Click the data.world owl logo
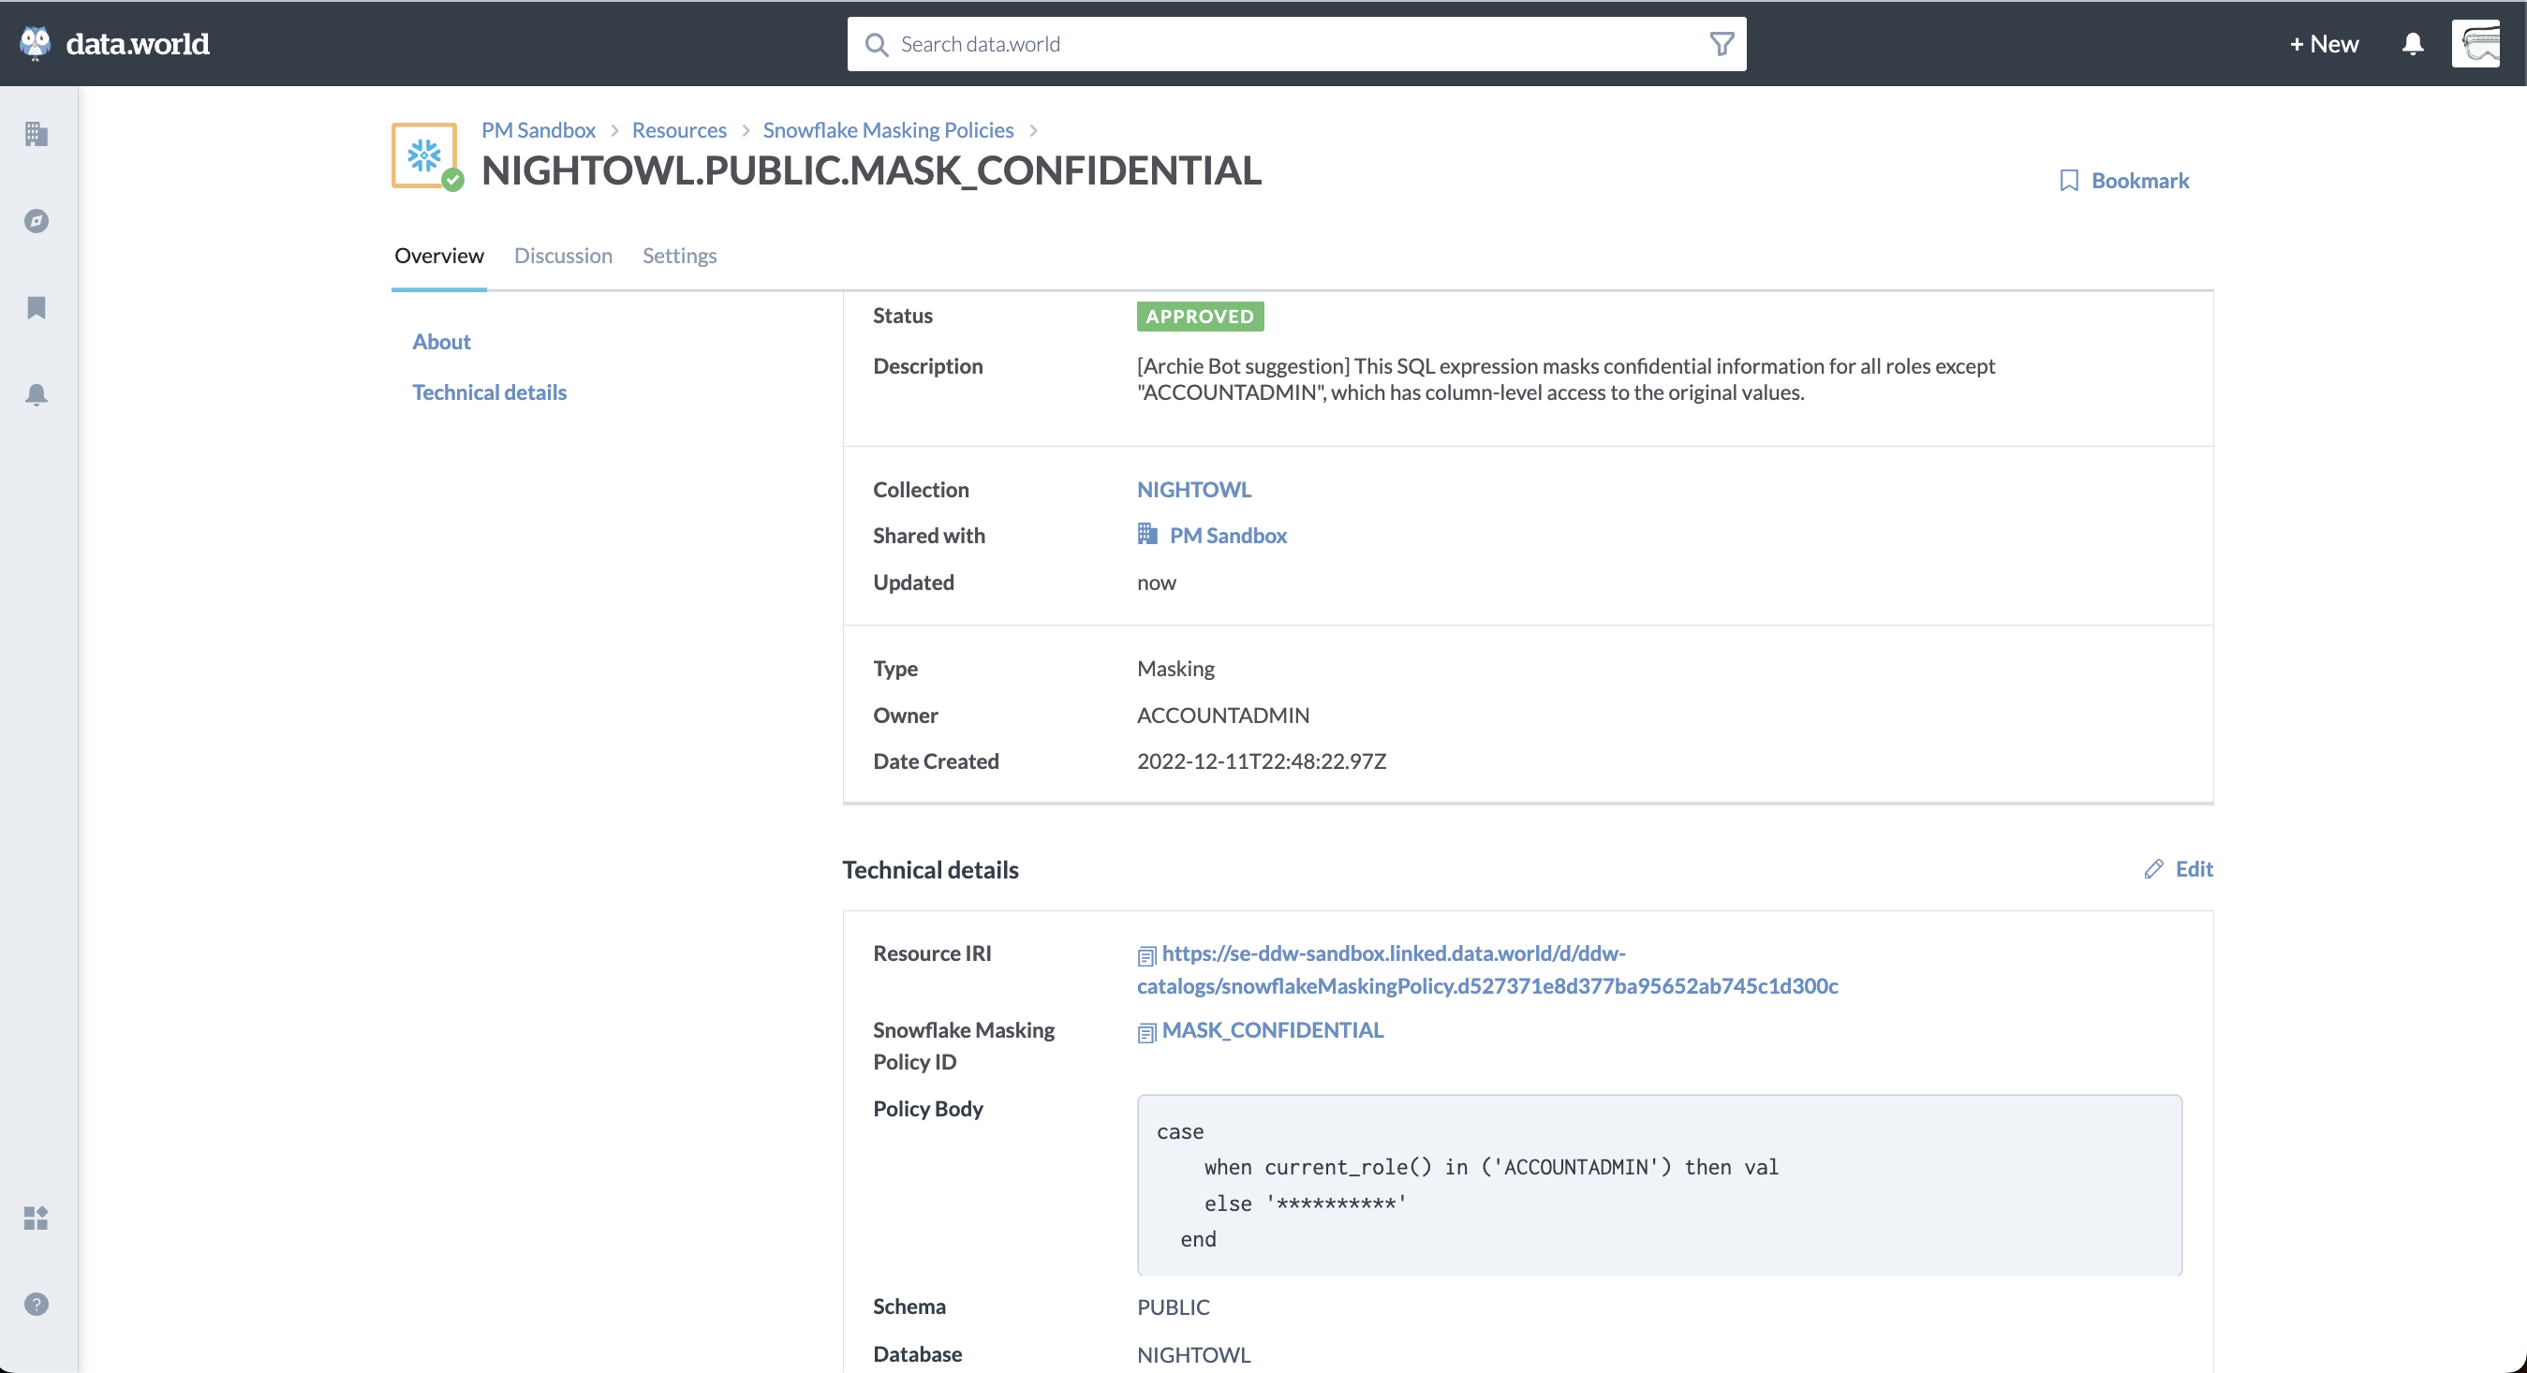The height and width of the screenshot is (1373, 2527). [x=36, y=43]
